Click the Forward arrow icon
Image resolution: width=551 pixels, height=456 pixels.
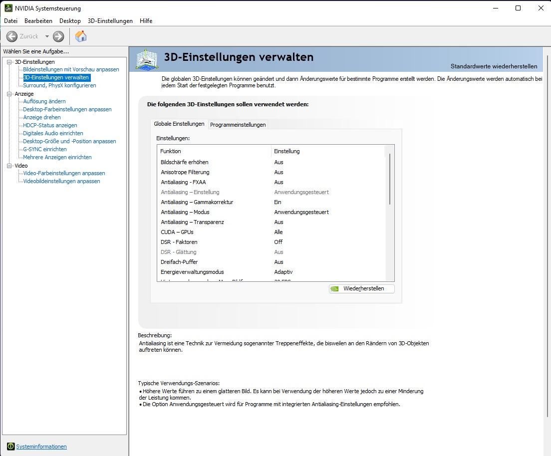click(x=58, y=36)
